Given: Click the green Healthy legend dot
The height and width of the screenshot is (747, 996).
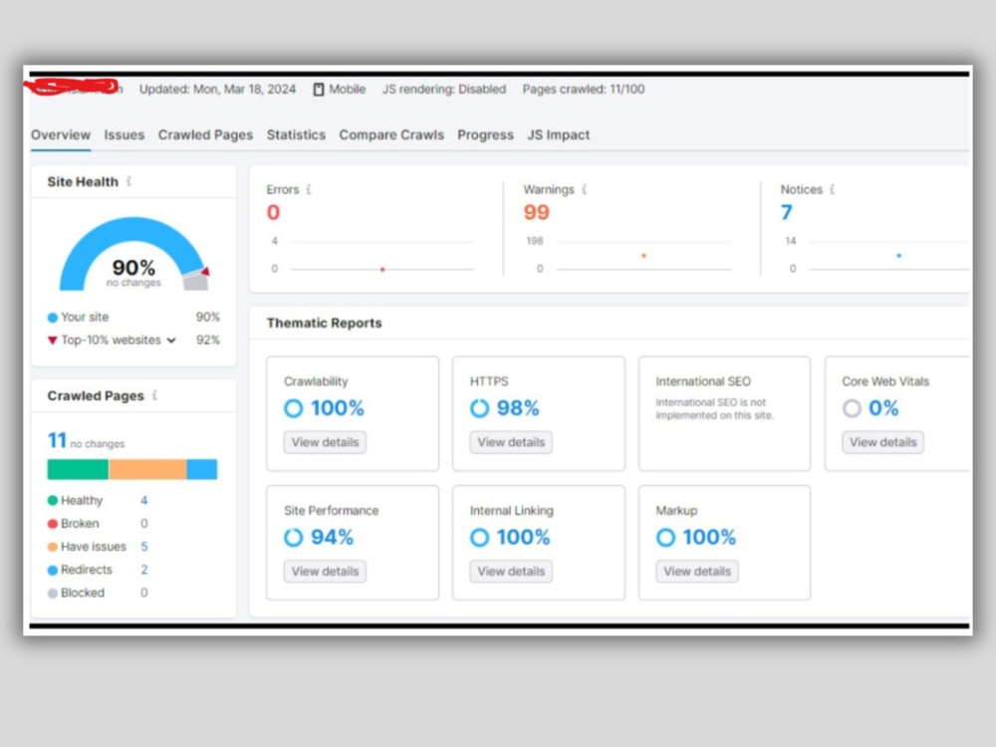Looking at the screenshot, I should 52,501.
